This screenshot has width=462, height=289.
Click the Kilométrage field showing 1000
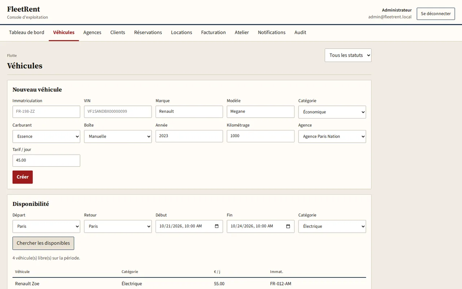261,136
